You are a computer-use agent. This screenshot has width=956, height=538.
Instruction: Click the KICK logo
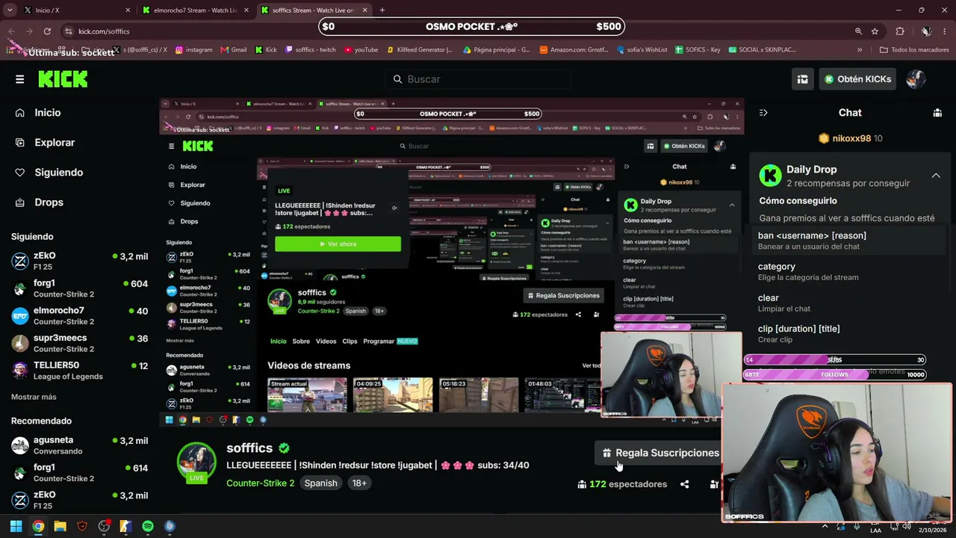pyautogui.click(x=63, y=79)
